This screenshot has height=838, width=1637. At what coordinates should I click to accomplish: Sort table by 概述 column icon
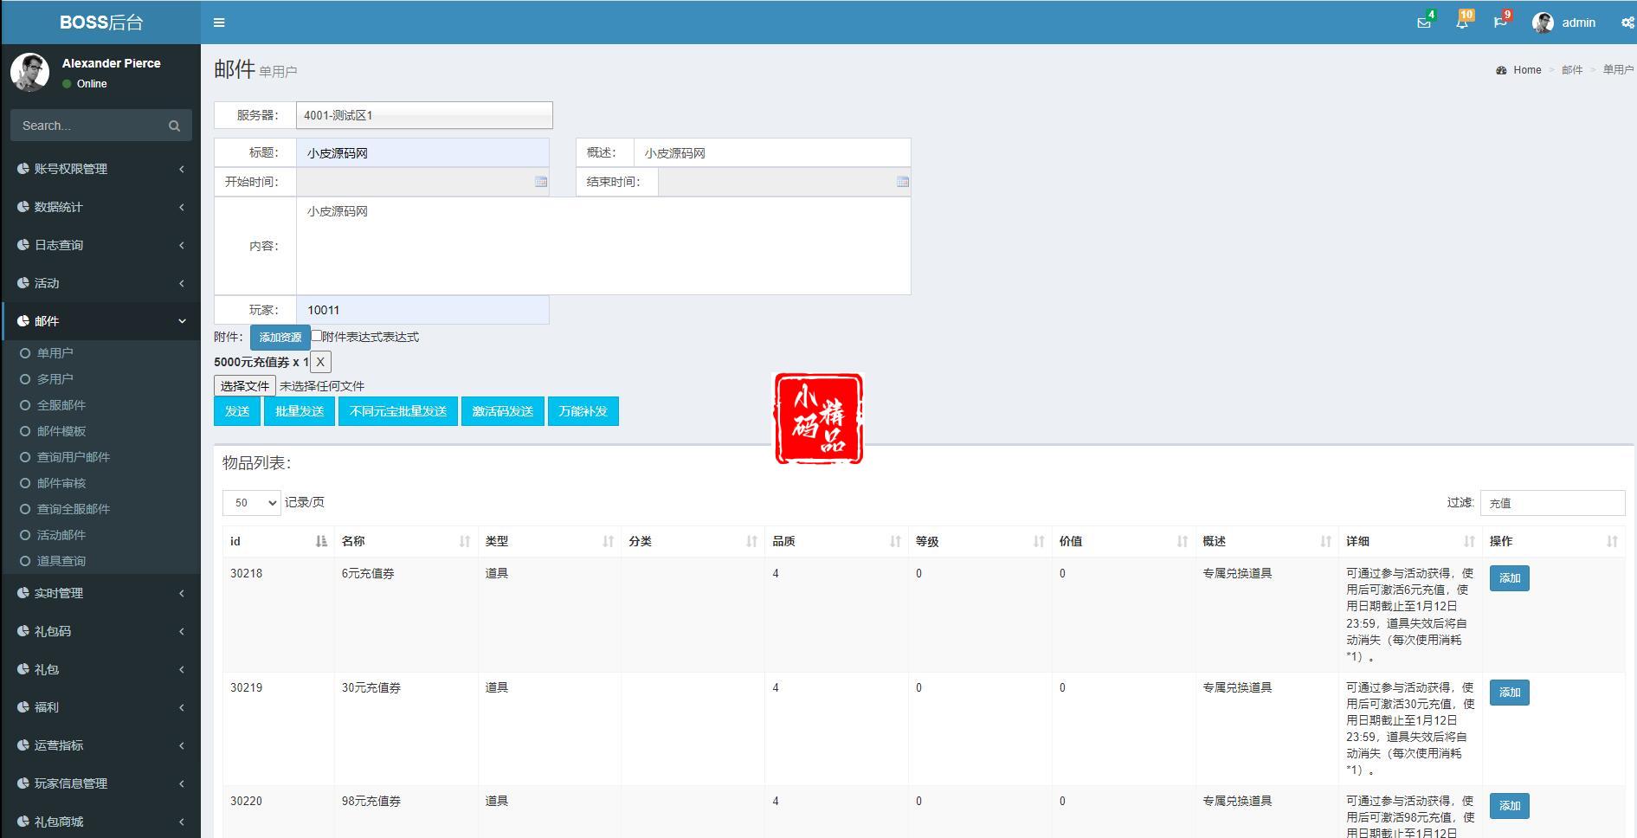(1326, 541)
